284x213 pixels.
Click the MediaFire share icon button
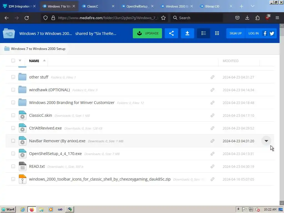[171, 33]
